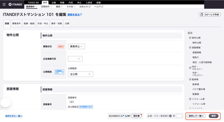Open the ヘルプ link
Viewport: 224px width, 122px height.
(99, 7)
